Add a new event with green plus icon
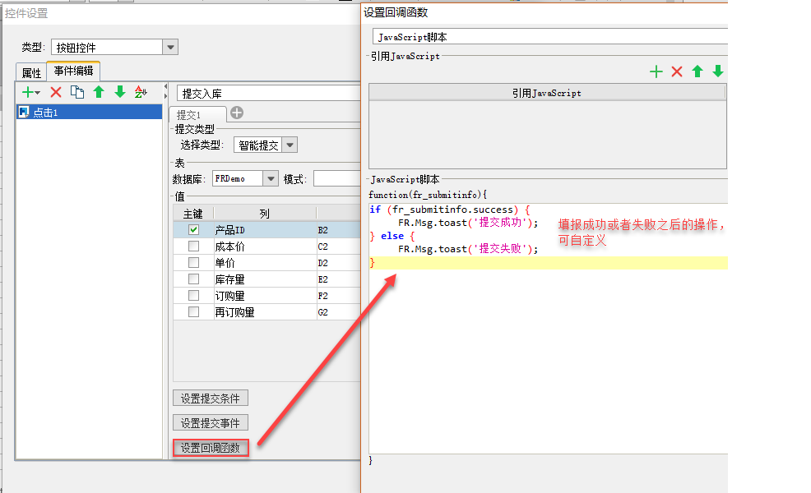 point(30,93)
